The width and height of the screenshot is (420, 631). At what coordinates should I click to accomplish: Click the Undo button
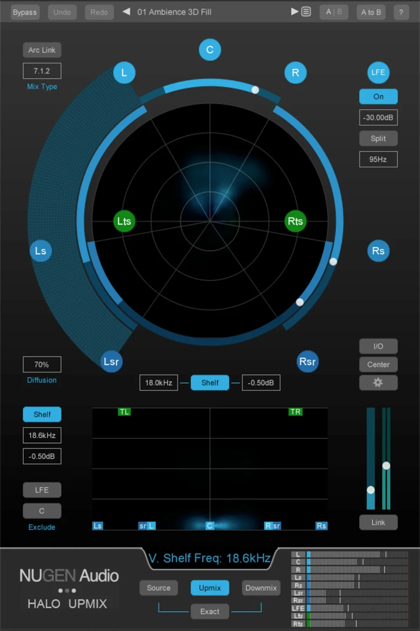pyautogui.click(x=62, y=12)
